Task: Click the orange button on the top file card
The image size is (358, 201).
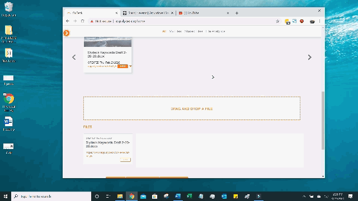Action: [123, 66]
